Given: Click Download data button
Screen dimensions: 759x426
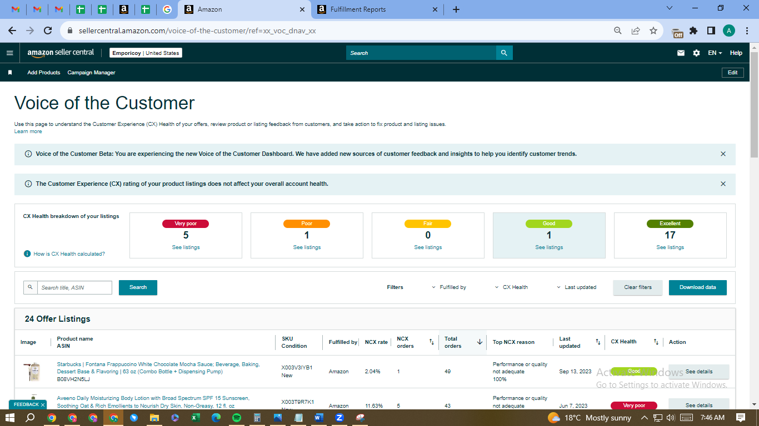Looking at the screenshot, I should point(698,287).
